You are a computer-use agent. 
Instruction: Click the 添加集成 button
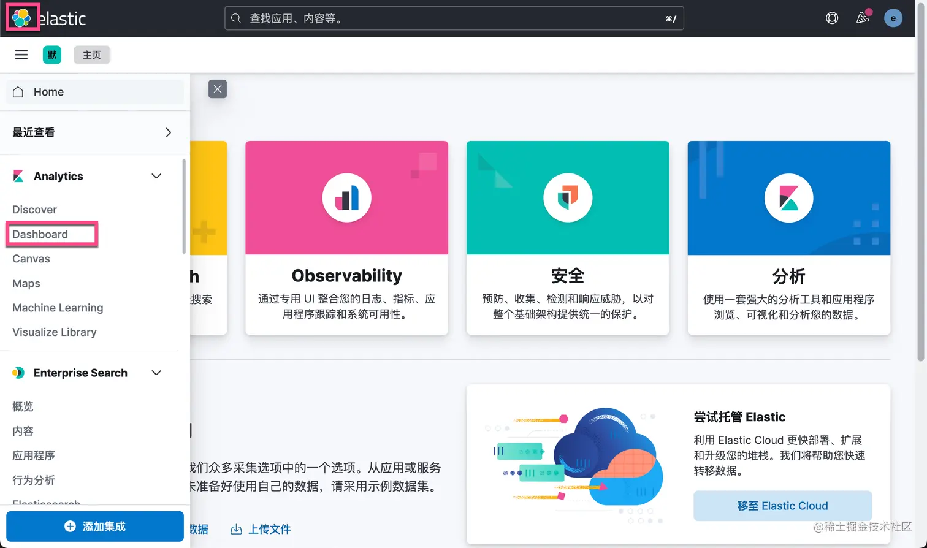(x=95, y=527)
